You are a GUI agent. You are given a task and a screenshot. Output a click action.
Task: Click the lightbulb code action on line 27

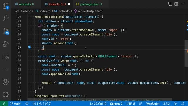pyautogui.click(x=29, y=47)
